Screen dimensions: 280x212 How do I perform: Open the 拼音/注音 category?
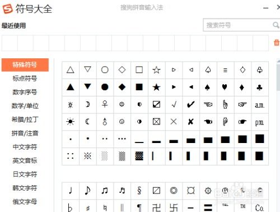(x=25, y=133)
